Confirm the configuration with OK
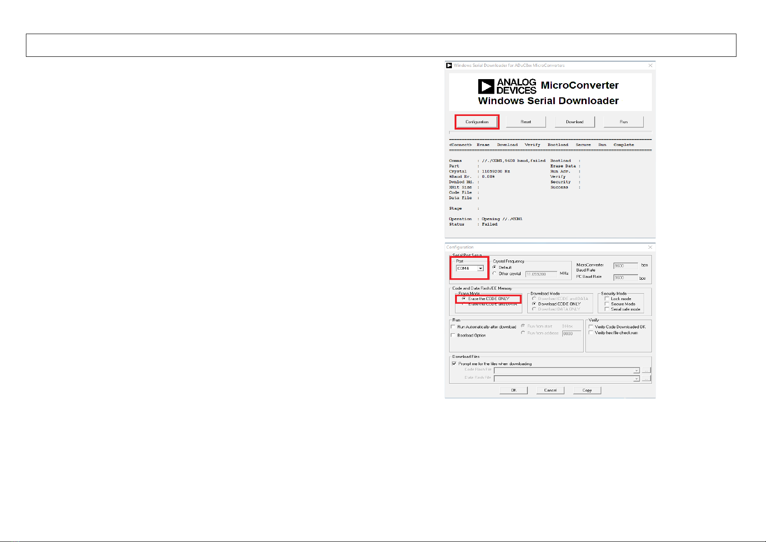The image size is (766, 542). click(x=514, y=390)
